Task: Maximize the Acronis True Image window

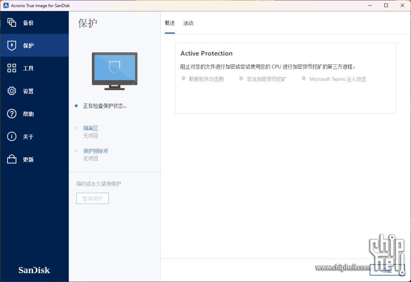Action: click(x=386, y=5)
